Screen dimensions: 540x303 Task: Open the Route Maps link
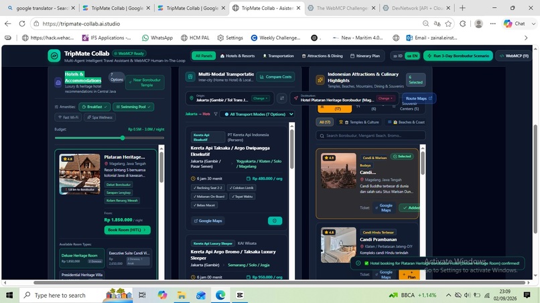coord(419,98)
